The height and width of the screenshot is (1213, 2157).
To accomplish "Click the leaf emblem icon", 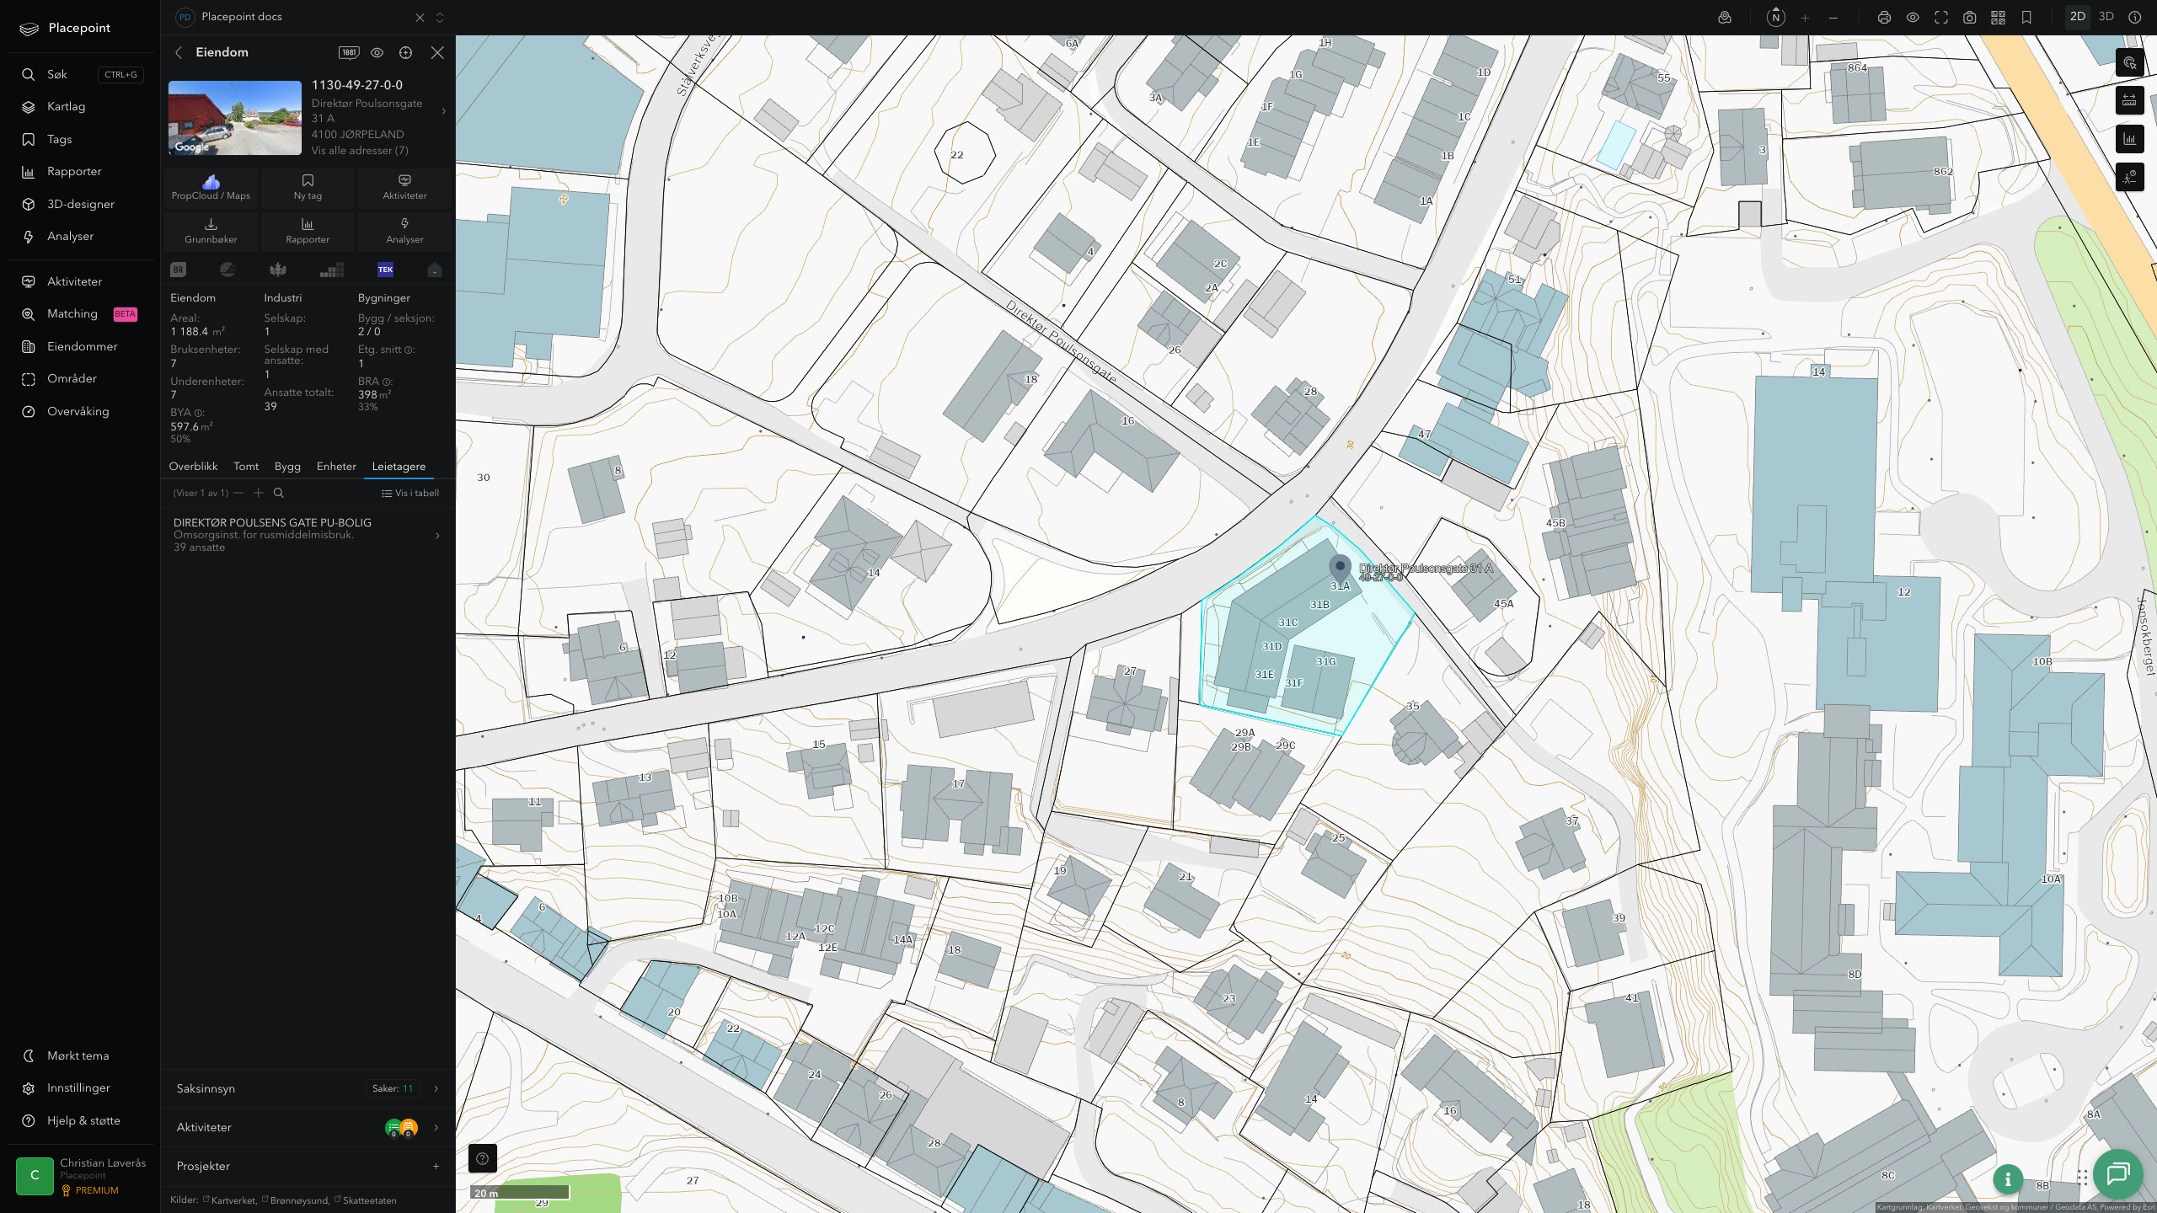I will pyautogui.click(x=278, y=270).
